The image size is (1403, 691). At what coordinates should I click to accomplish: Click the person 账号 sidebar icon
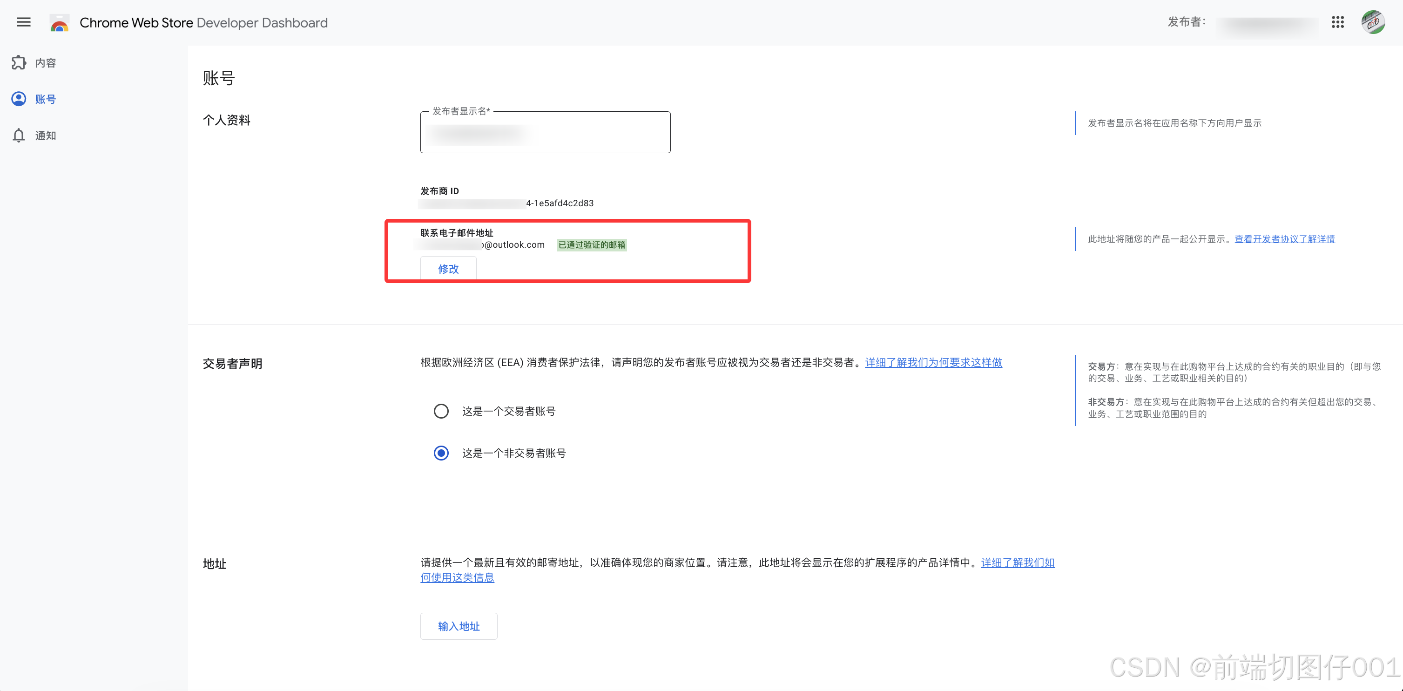(x=19, y=99)
